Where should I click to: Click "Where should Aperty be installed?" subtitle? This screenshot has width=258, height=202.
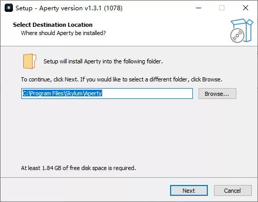click(63, 33)
